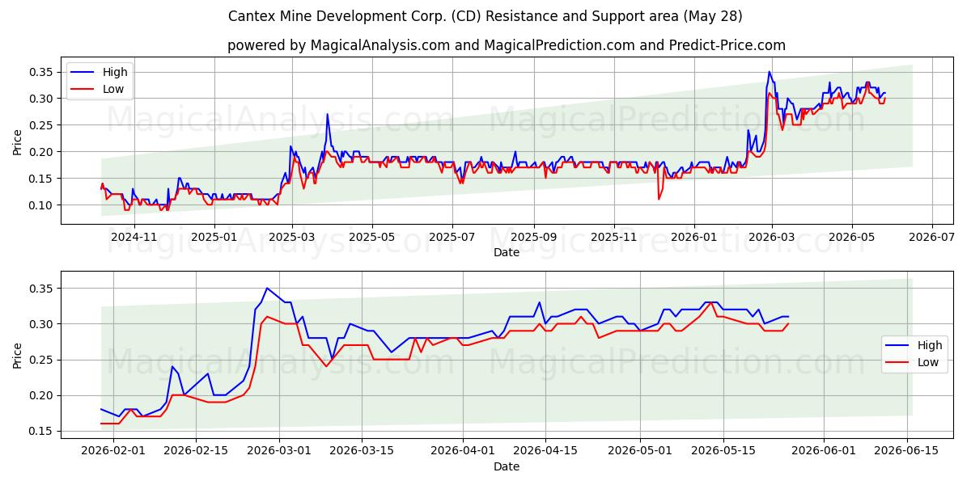
Task: Click the bottom chart '0.35' price tick
Action: pyautogui.click(x=42, y=289)
